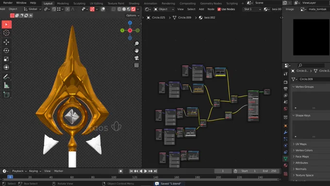The width and height of the screenshot is (330, 186).
Task: Expand the Face Maps panel
Action: click(302, 156)
